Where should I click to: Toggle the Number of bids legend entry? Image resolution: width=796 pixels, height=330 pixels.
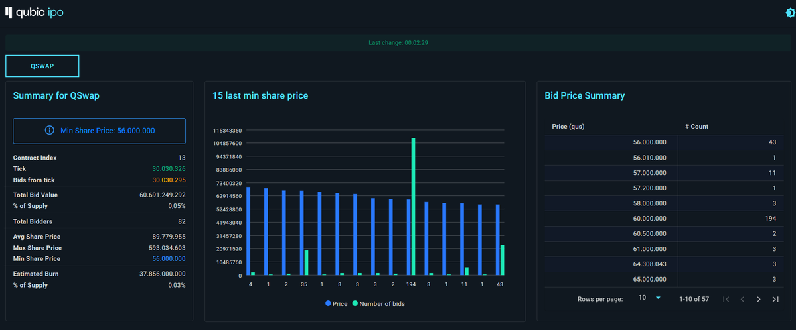click(378, 304)
